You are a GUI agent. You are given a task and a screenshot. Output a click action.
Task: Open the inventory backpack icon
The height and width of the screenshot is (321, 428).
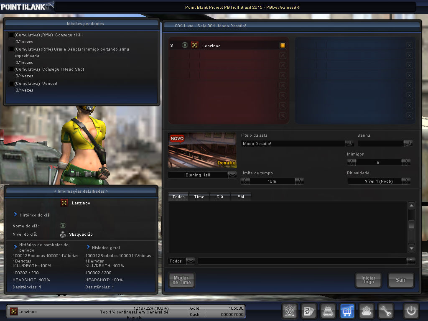coord(328,311)
